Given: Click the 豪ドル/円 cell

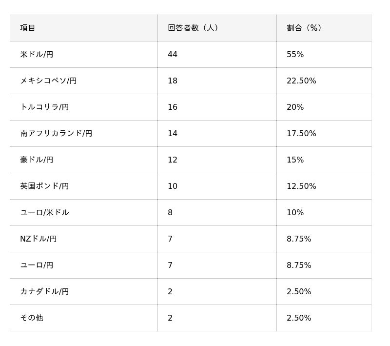Looking at the screenshot, I should click(37, 160).
